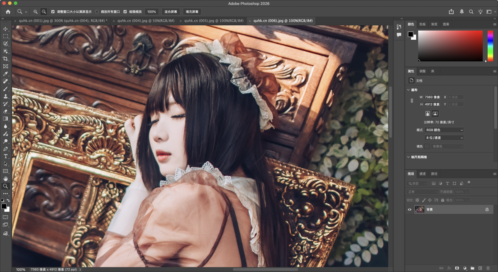Select the Hand tool
Screen dimensions: 498x272
coord(6,179)
